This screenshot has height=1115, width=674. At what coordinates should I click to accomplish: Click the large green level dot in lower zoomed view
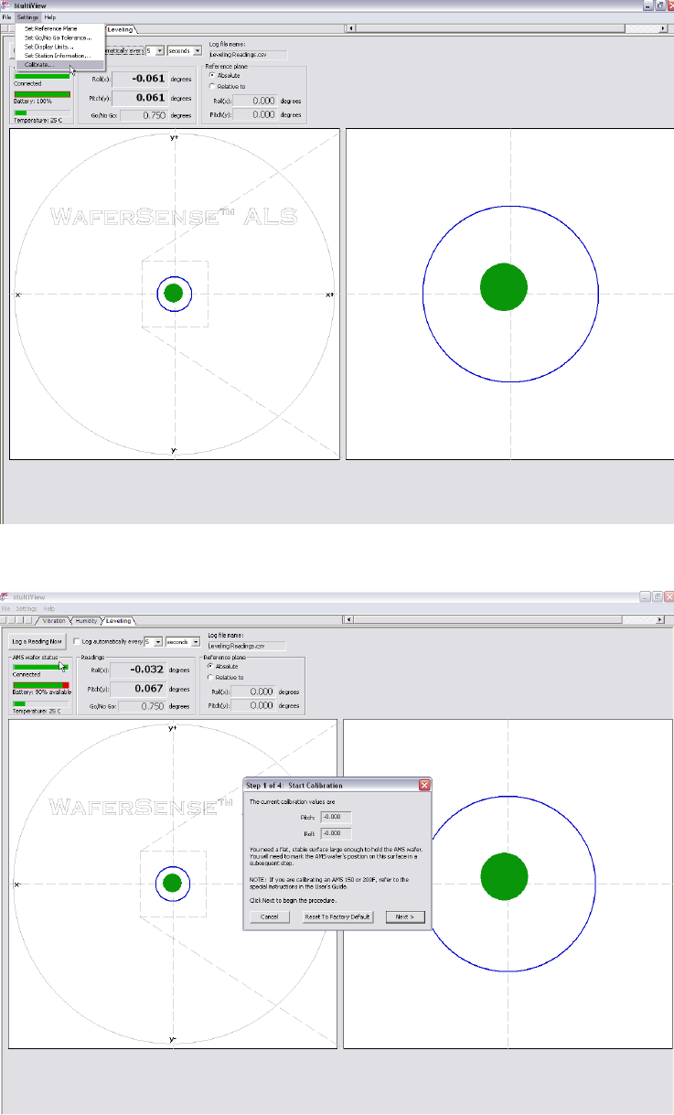click(x=504, y=875)
